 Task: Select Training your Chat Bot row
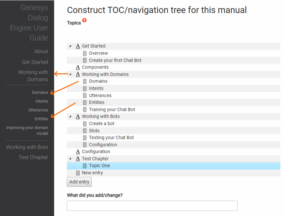click(x=173, y=110)
